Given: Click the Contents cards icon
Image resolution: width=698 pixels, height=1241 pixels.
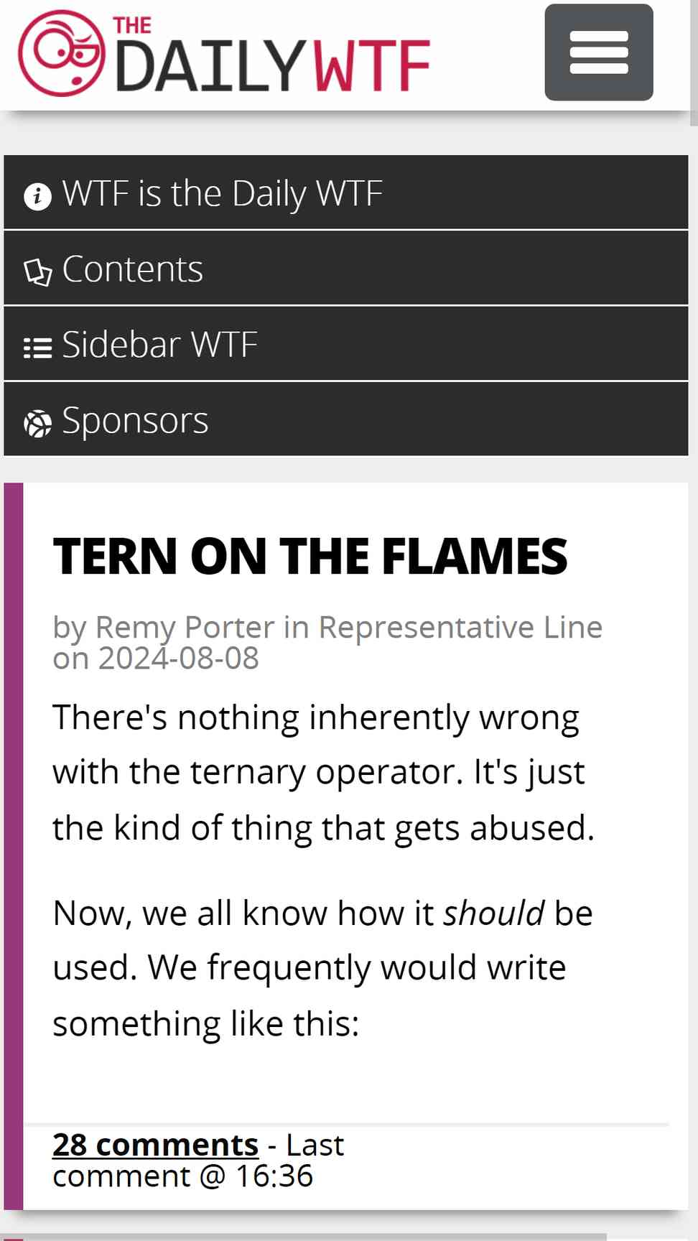Looking at the screenshot, I should [x=37, y=272].
